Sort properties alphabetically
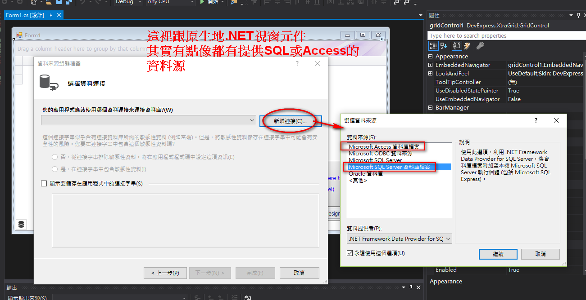586x300 pixels. coord(444,46)
